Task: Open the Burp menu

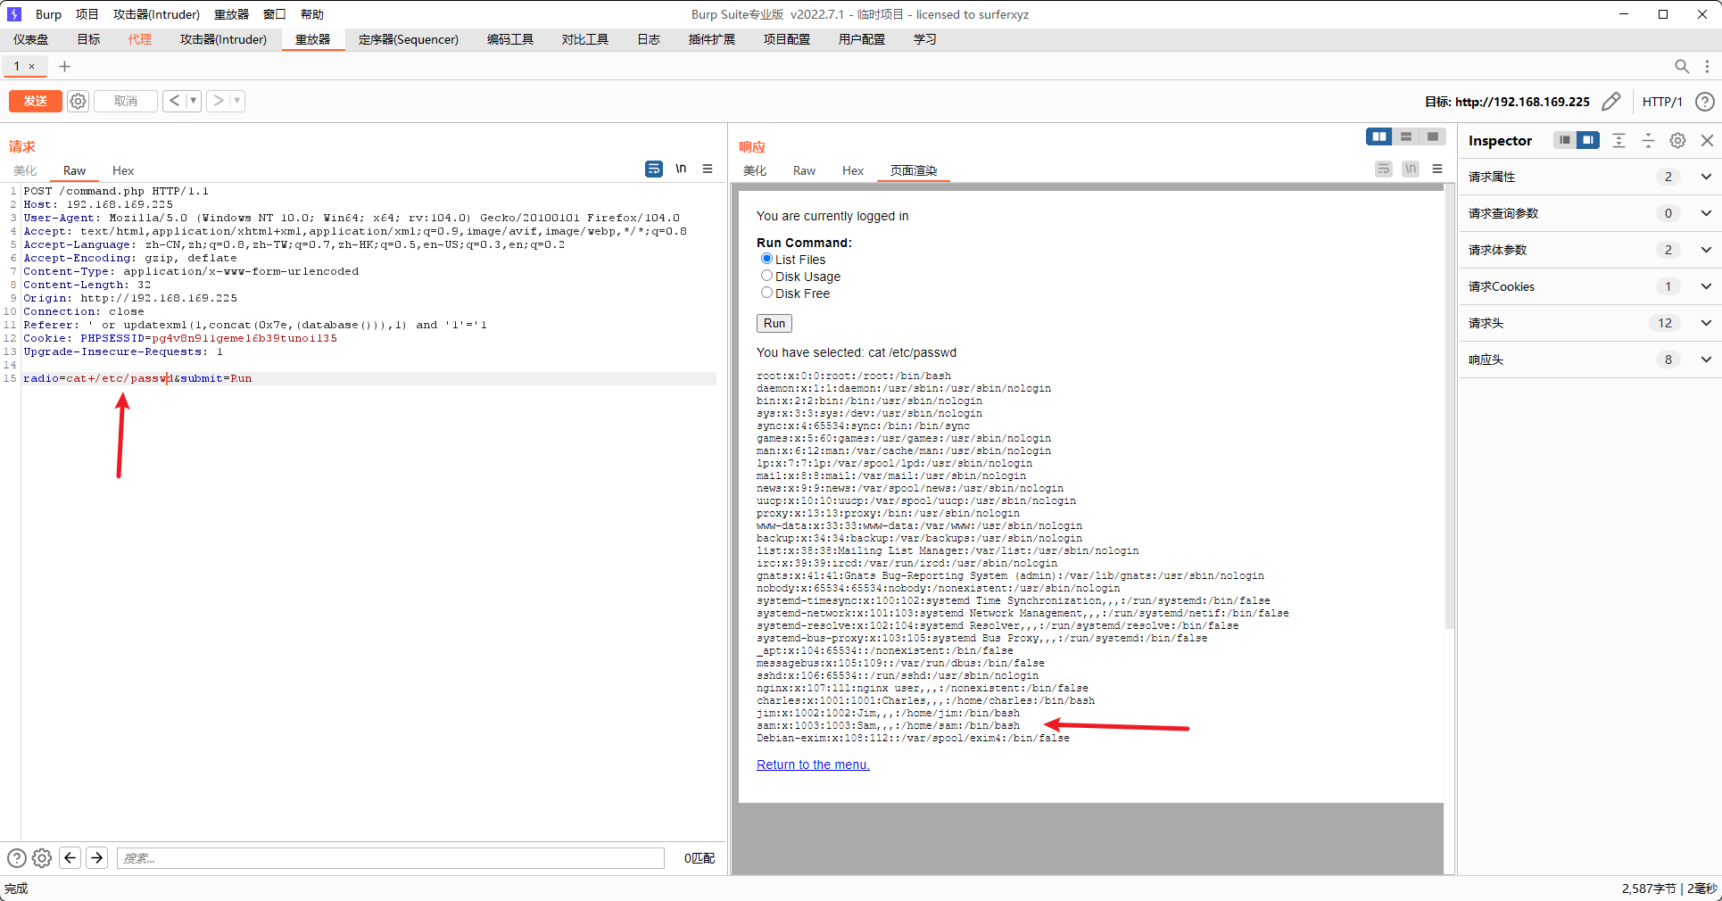Action: [x=48, y=14]
